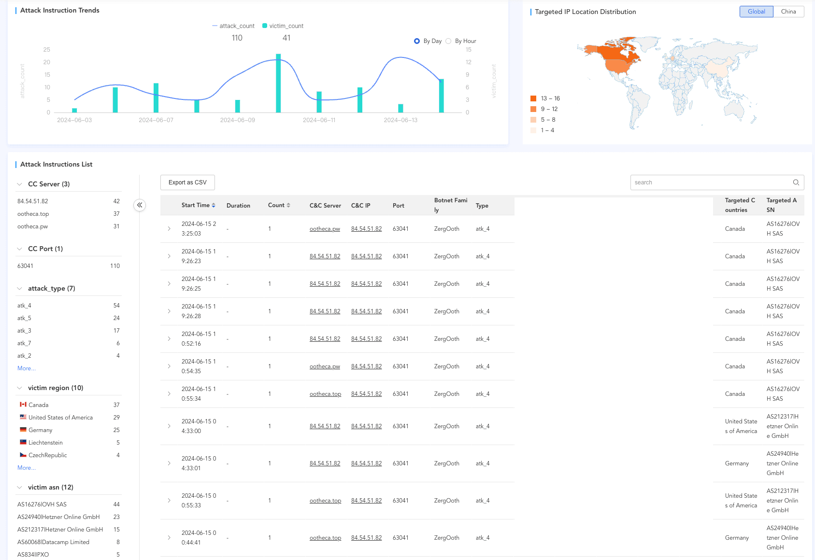Click the Germany flag icon
The width and height of the screenshot is (815, 560).
(23, 430)
